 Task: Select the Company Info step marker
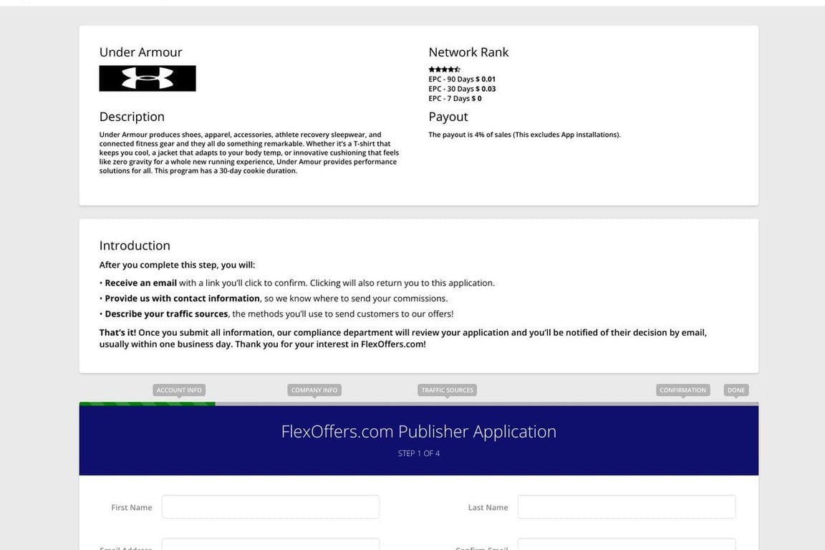click(314, 390)
